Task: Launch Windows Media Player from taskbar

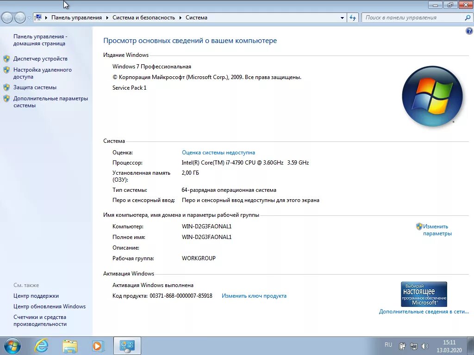Action: click(x=98, y=346)
